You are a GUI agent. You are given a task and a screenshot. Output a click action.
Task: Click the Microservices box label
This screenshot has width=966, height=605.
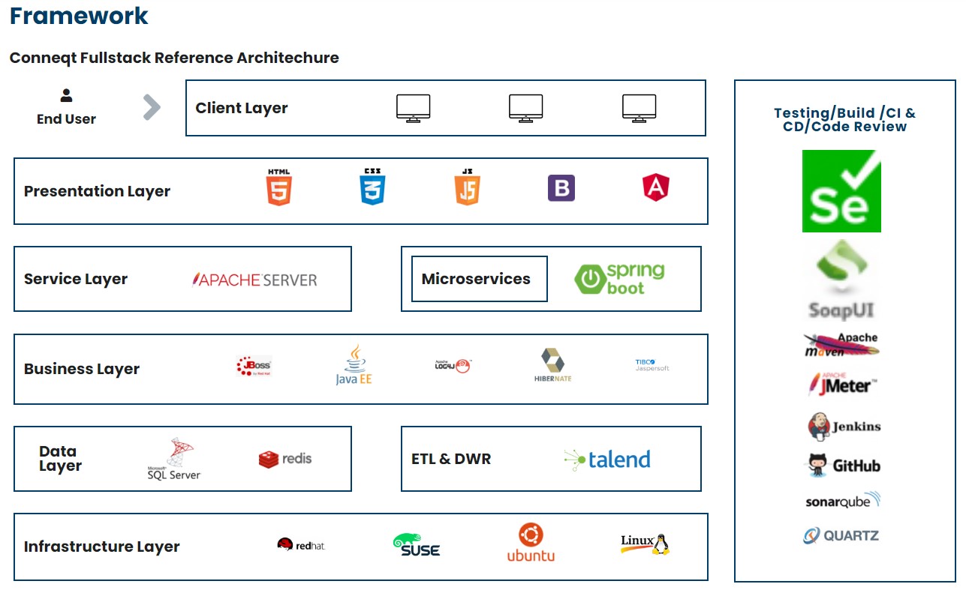click(x=476, y=279)
